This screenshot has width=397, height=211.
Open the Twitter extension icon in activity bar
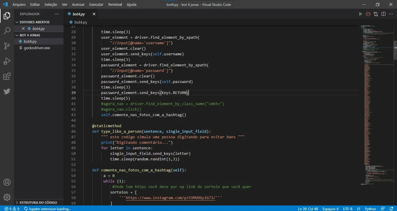(7, 91)
